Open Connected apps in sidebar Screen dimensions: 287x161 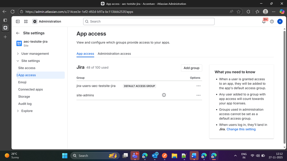pyautogui.click(x=30, y=89)
